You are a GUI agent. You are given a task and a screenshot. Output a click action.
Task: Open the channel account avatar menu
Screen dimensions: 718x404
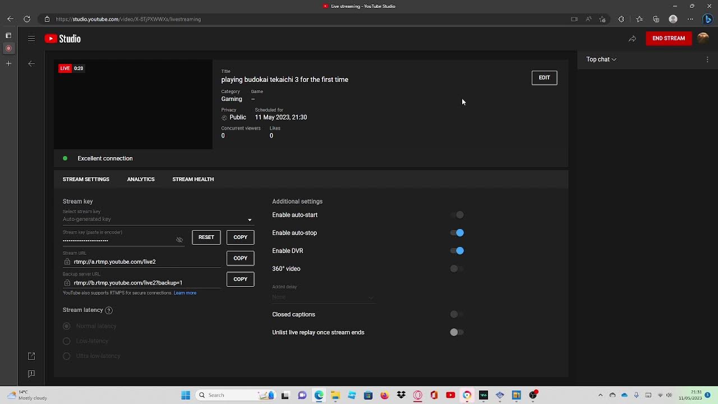click(703, 38)
